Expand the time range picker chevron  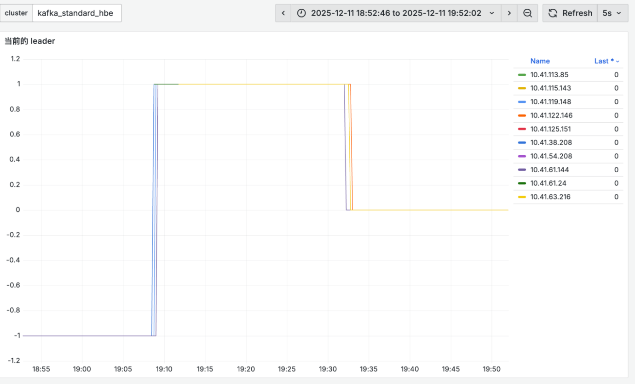tap(491, 13)
